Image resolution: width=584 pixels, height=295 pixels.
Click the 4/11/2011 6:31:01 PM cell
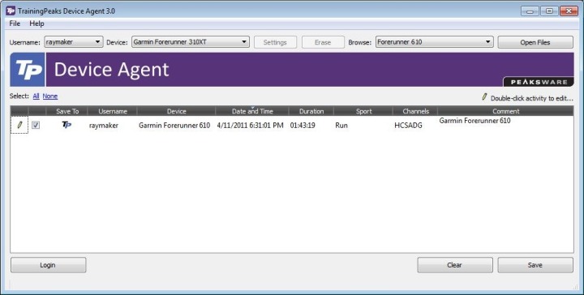tap(251, 126)
